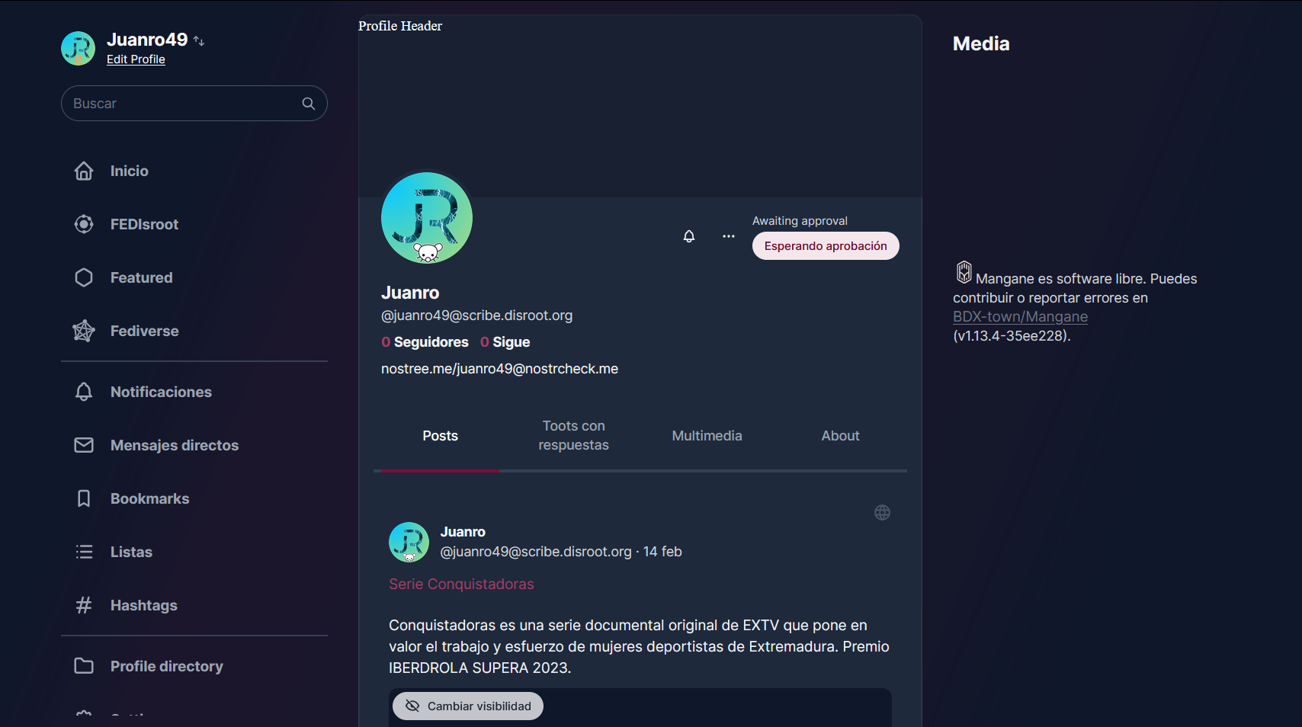Open the FEDIsroot timeline icon
1302x727 pixels.
(84, 224)
